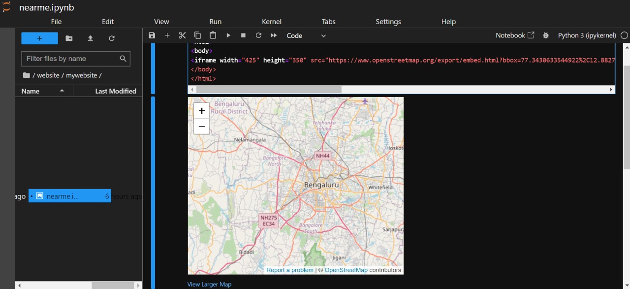Image resolution: width=630 pixels, height=289 pixels.
Task: Open the Run menu
Action: pyautogui.click(x=216, y=22)
